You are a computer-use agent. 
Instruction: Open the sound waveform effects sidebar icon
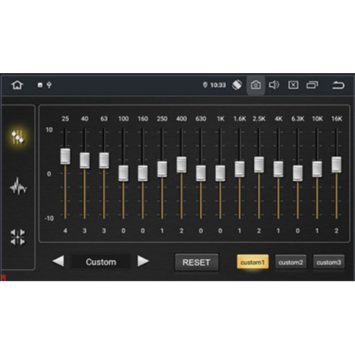point(18,186)
